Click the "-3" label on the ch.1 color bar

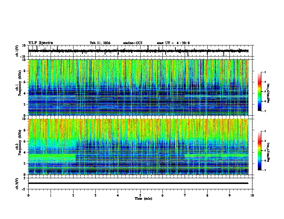pos(264,72)
